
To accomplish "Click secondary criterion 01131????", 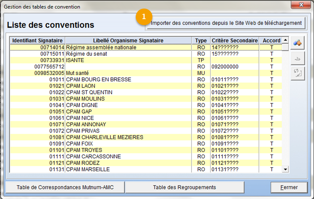I will [235, 169].
